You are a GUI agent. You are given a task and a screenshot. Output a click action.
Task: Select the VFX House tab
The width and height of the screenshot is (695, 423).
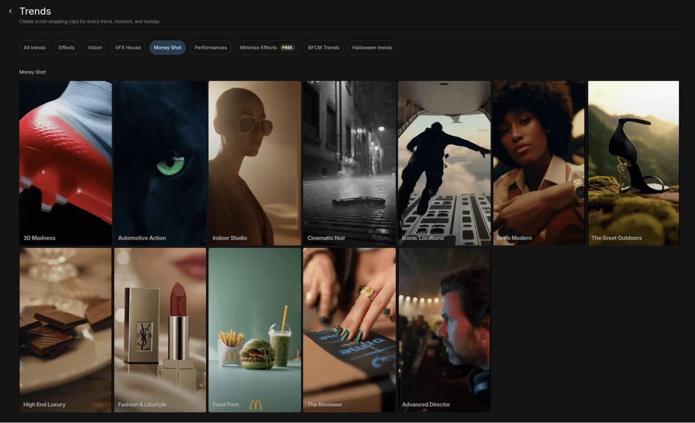click(128, 48)
